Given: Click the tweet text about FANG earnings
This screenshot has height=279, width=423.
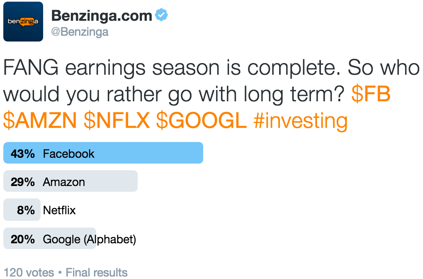Looking at the screenshot, I should [x=211, y=94].
